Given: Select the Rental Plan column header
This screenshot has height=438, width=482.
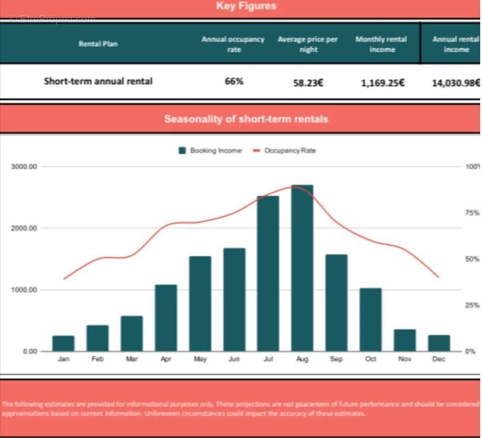Looking at the screenshot, I should click(98, 44).
